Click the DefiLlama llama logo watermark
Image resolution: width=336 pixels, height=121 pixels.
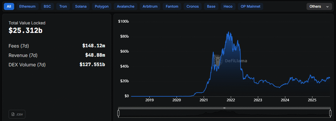coord(218,60)
